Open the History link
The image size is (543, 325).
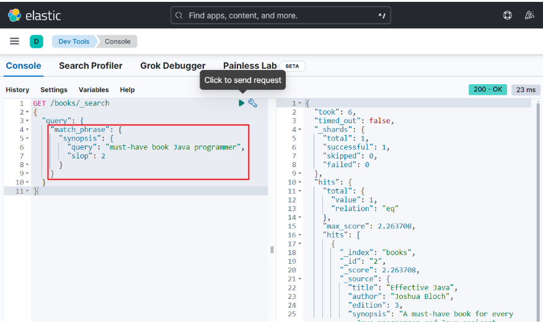[x=17, y=90]
